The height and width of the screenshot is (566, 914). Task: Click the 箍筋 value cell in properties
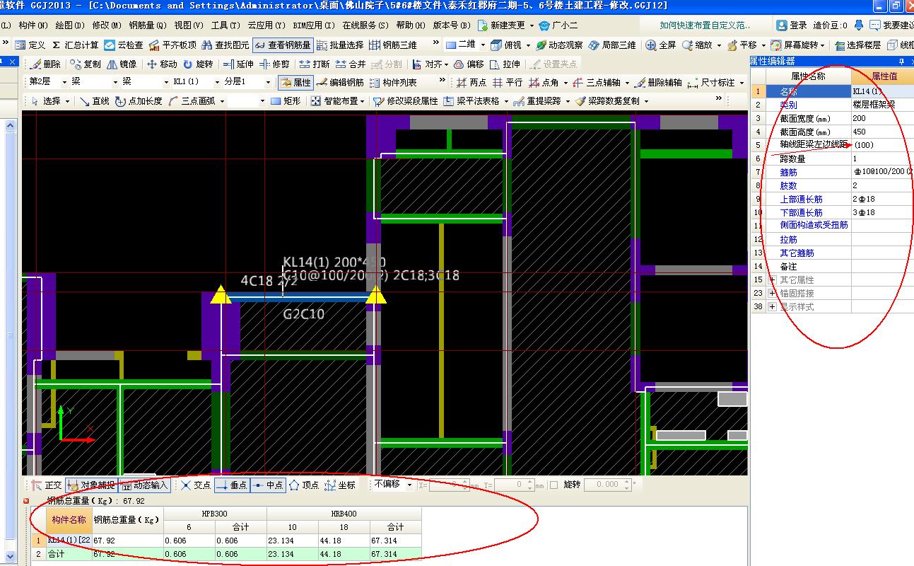point(882,172)
